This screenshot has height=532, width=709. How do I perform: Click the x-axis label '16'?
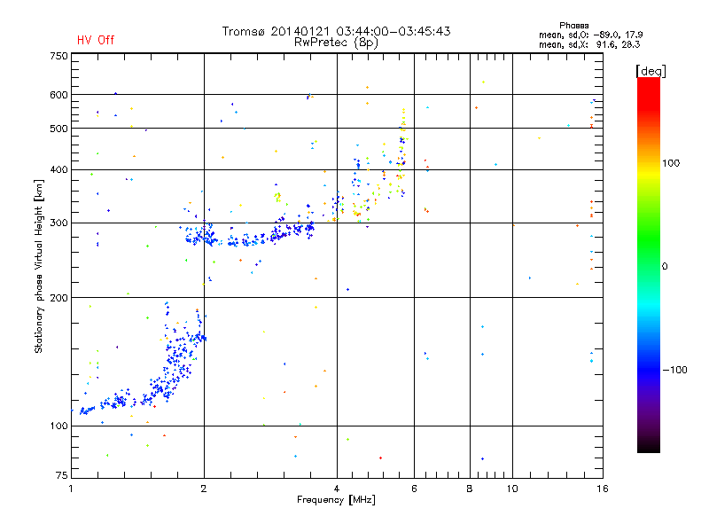pyautogui.click(x=603, y=489)
